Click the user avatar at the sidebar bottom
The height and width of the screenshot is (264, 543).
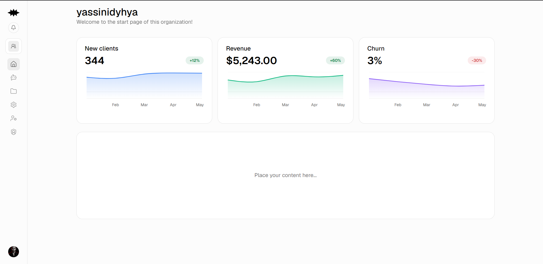pyautogui.click(x=14, y=252)
